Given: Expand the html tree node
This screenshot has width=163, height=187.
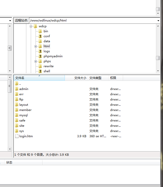Looking at the screenshot, I should 36,46.
